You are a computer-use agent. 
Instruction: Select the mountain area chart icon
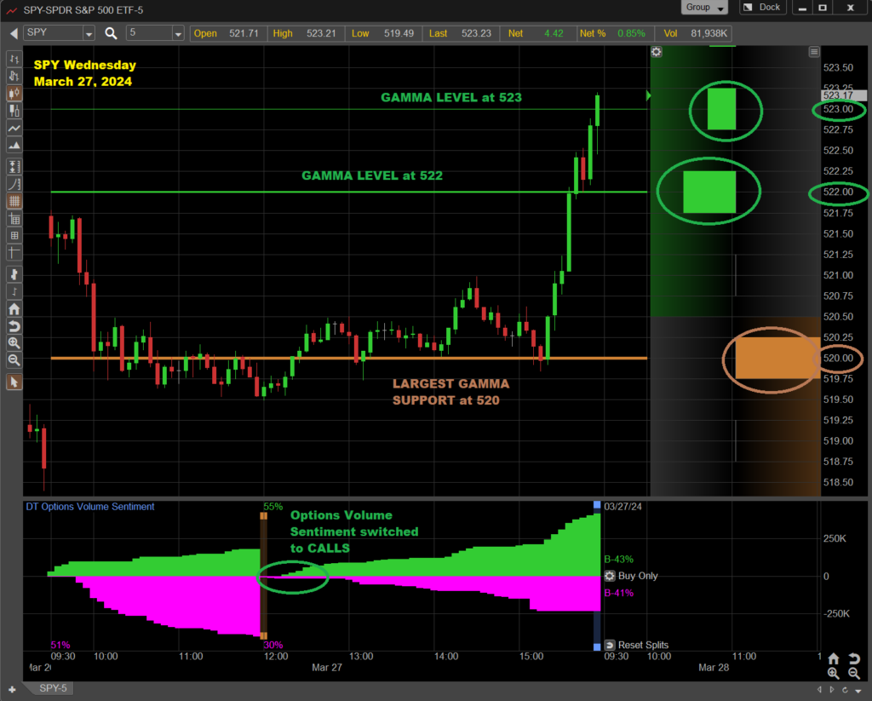[14, 146]
